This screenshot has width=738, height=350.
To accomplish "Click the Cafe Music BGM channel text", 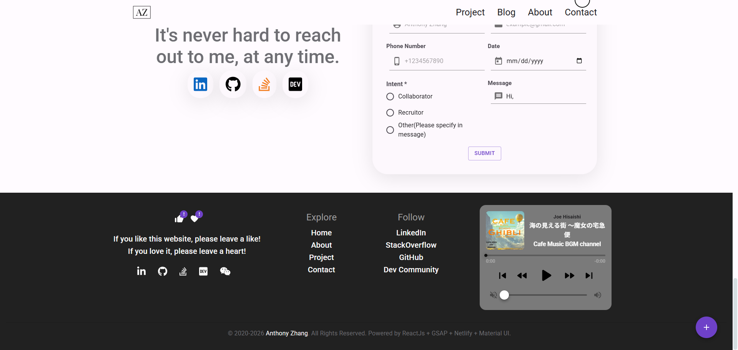I will (x=567, y=244).
